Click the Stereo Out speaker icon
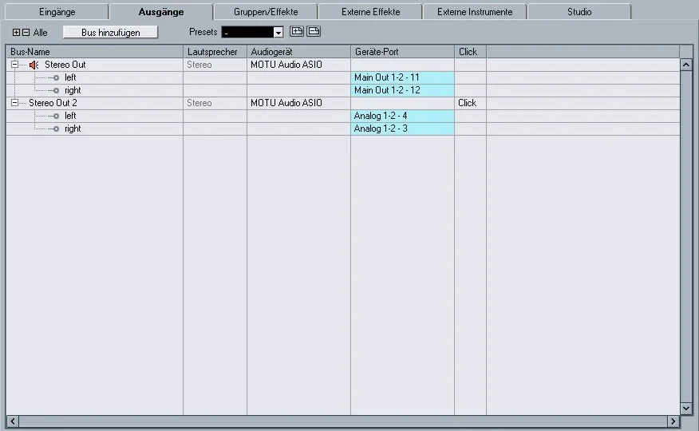 [x=34, y=65]
